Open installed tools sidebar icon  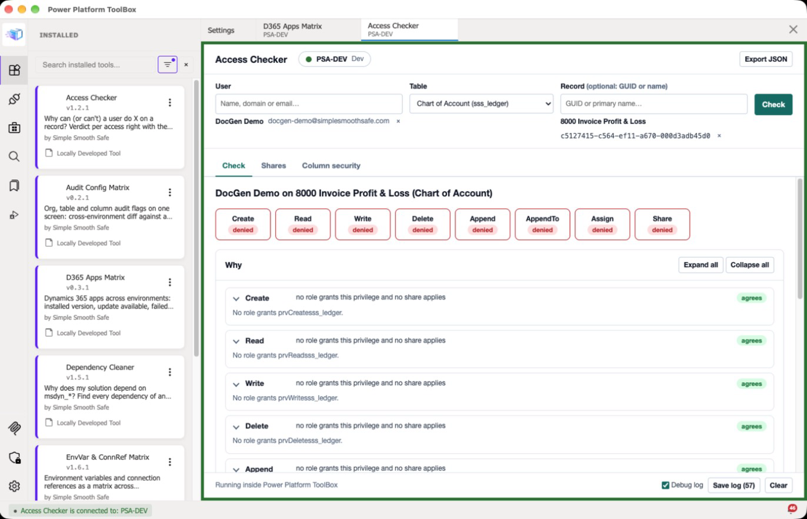click(14, 70)
